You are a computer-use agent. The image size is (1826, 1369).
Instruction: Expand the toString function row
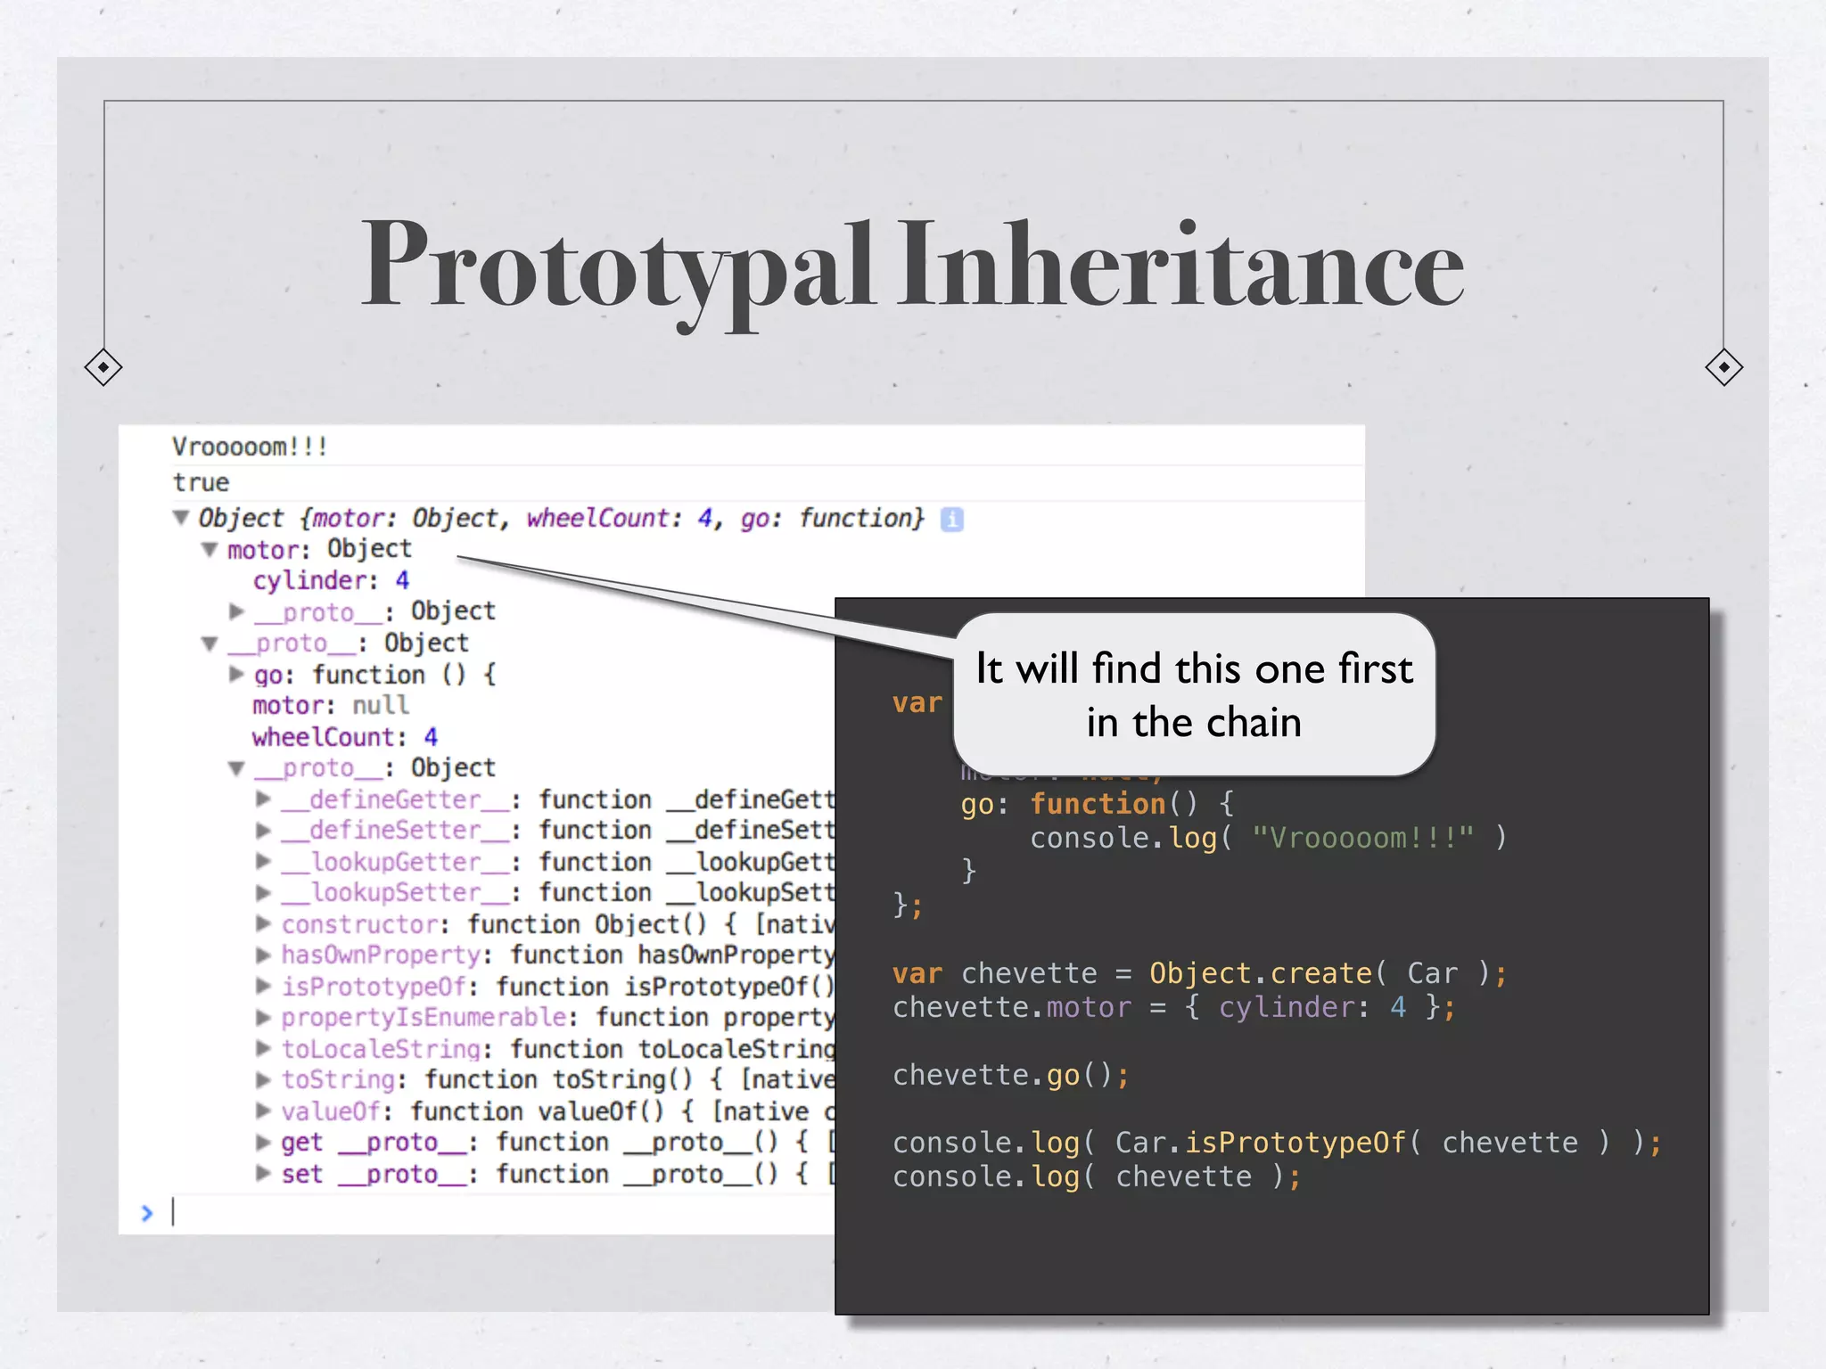click(264, 1079)
